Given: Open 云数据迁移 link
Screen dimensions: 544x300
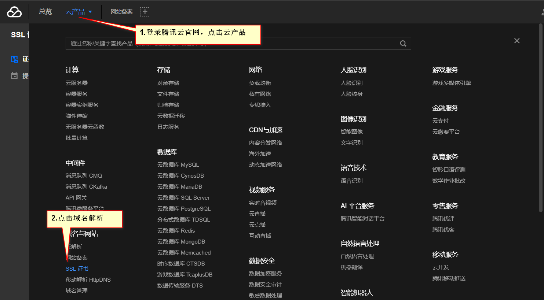Looking at the screenshot, I should coord(171,116).
